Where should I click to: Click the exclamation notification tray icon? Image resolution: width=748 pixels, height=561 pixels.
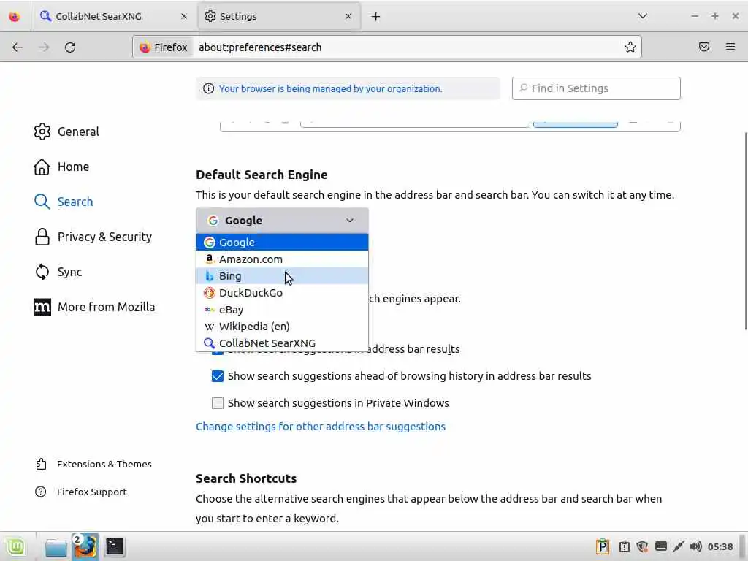[x=624, y=546]
